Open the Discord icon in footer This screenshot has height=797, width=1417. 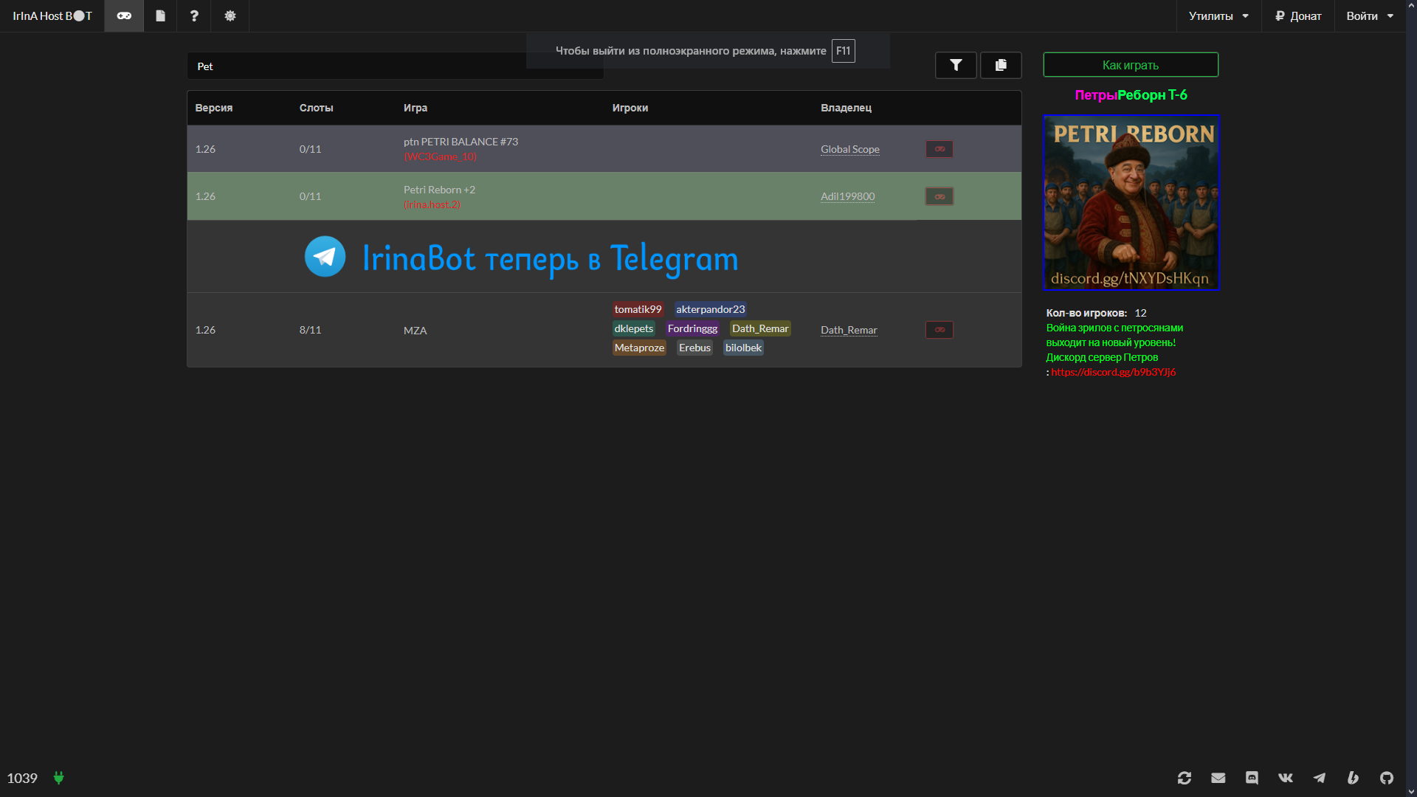(1252, 778)
